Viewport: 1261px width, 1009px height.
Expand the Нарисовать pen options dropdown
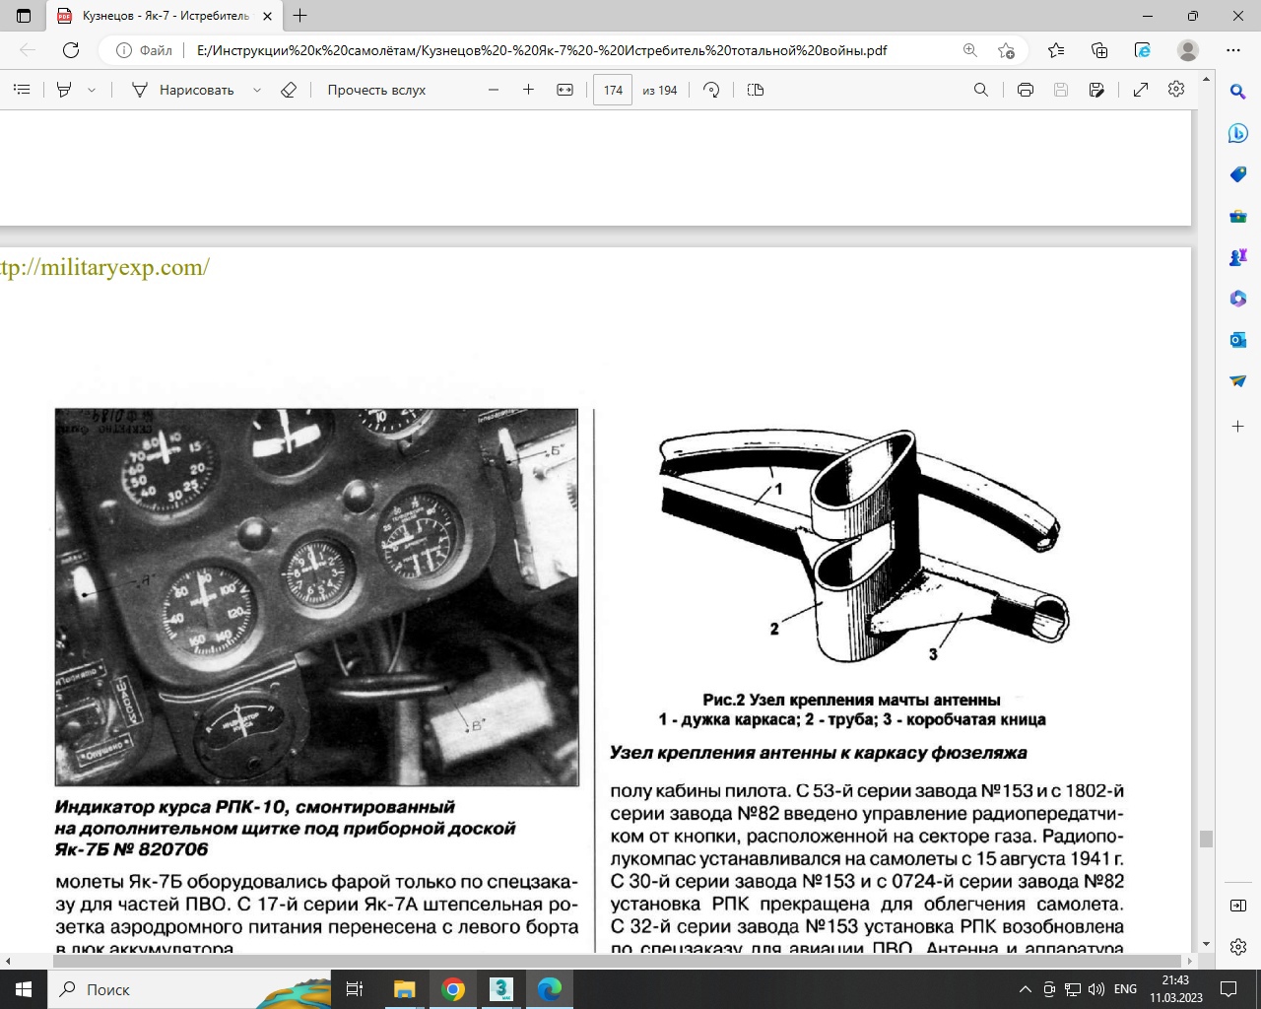point(257,90)
